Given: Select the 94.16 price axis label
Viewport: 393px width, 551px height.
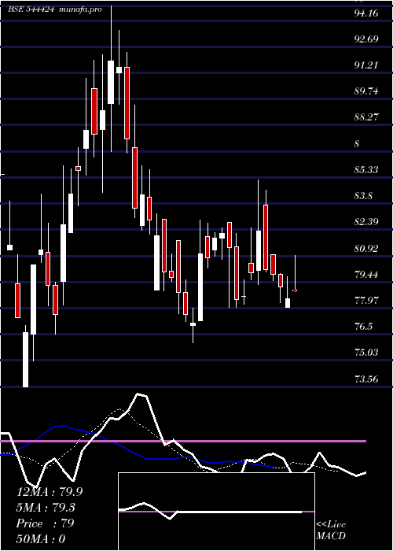Looking at the screenshot, I should [x=366, y=13].
